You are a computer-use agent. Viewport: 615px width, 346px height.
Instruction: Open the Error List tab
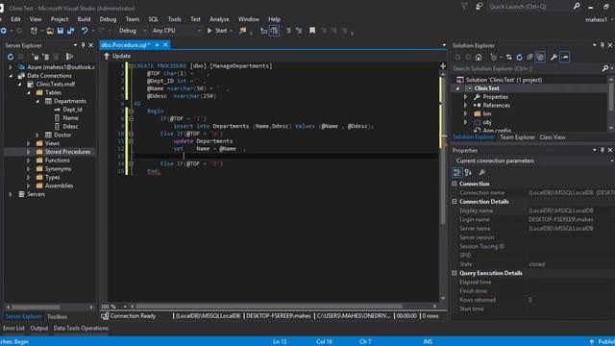click(x=13, y=328)
